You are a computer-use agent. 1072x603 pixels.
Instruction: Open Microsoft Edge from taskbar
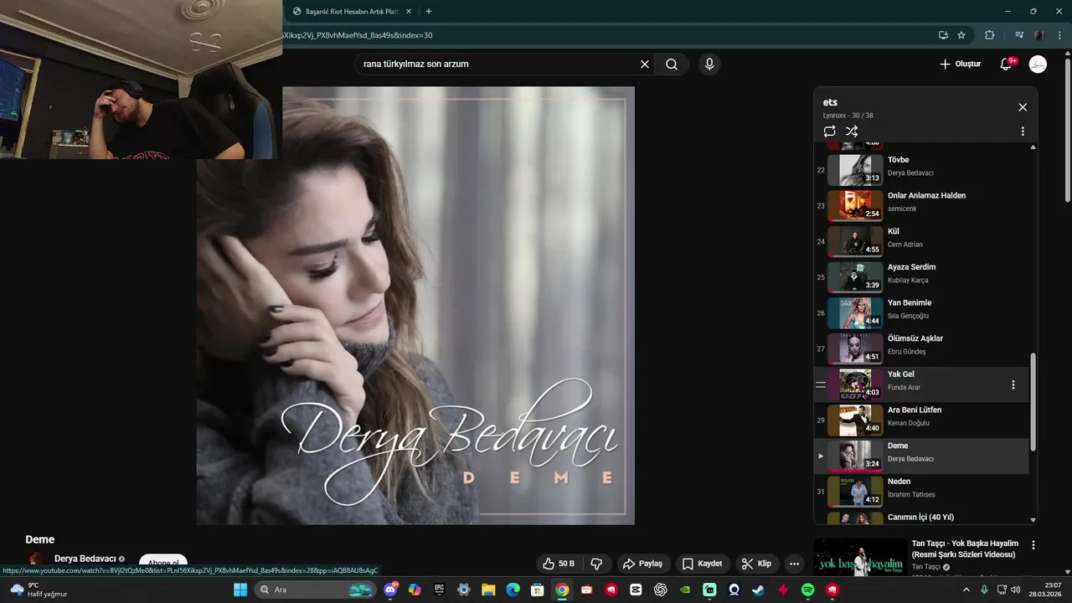513,590
